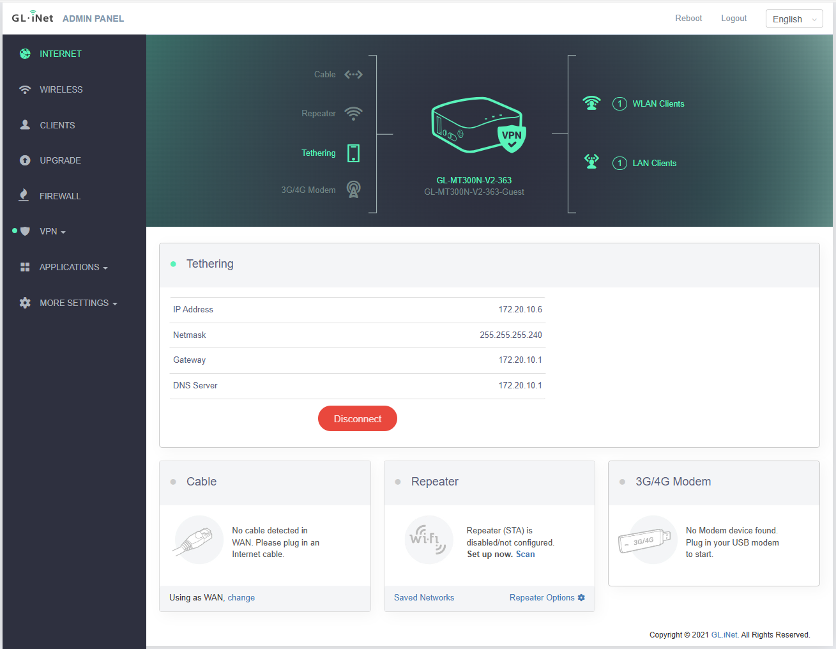Click the Clients person icon in sidebar
This screenshot has height=649, width=836.
[x=25, y=125]
